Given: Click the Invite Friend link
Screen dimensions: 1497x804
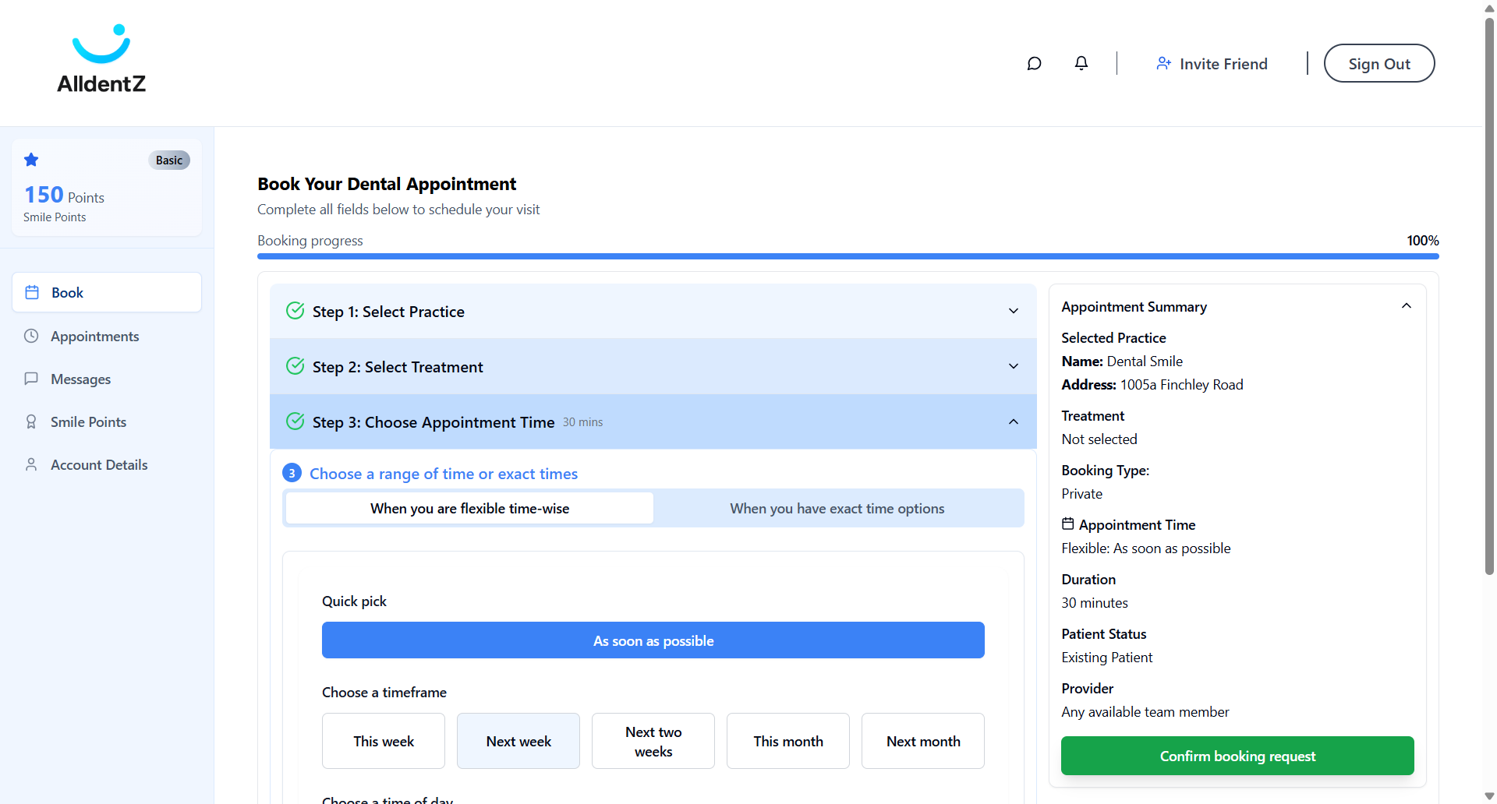Looking at the screenshot, I should pyautogui.click(x=1212, y=64).
